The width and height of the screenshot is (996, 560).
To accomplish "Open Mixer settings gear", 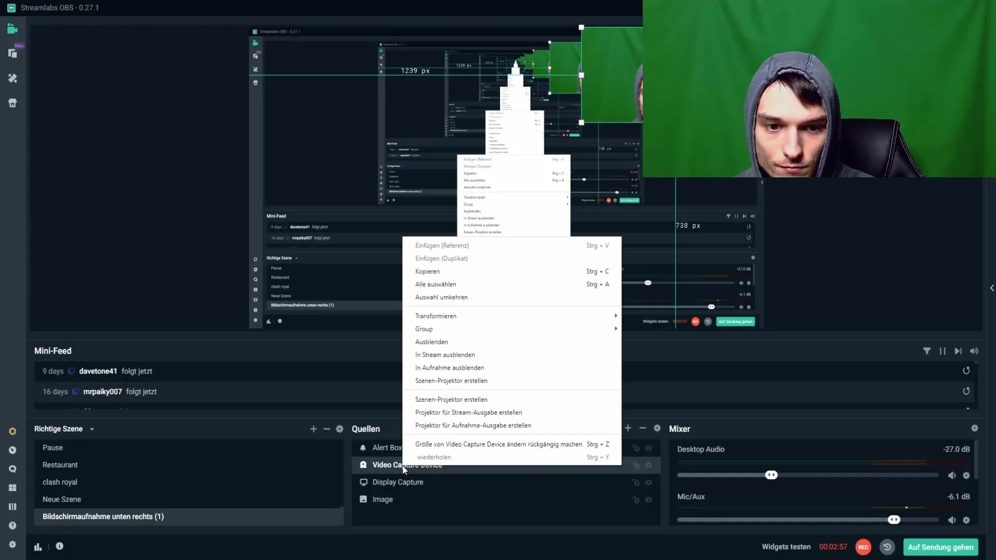I will (x=974, y=428).
